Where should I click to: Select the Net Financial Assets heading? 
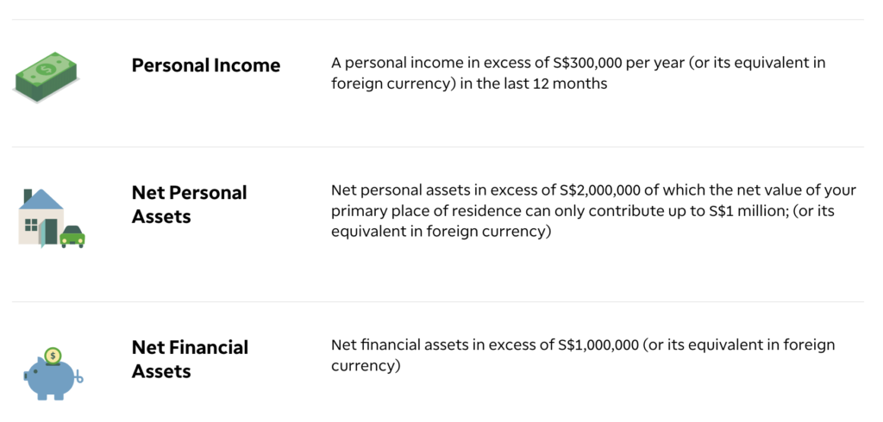click(190, 359)
